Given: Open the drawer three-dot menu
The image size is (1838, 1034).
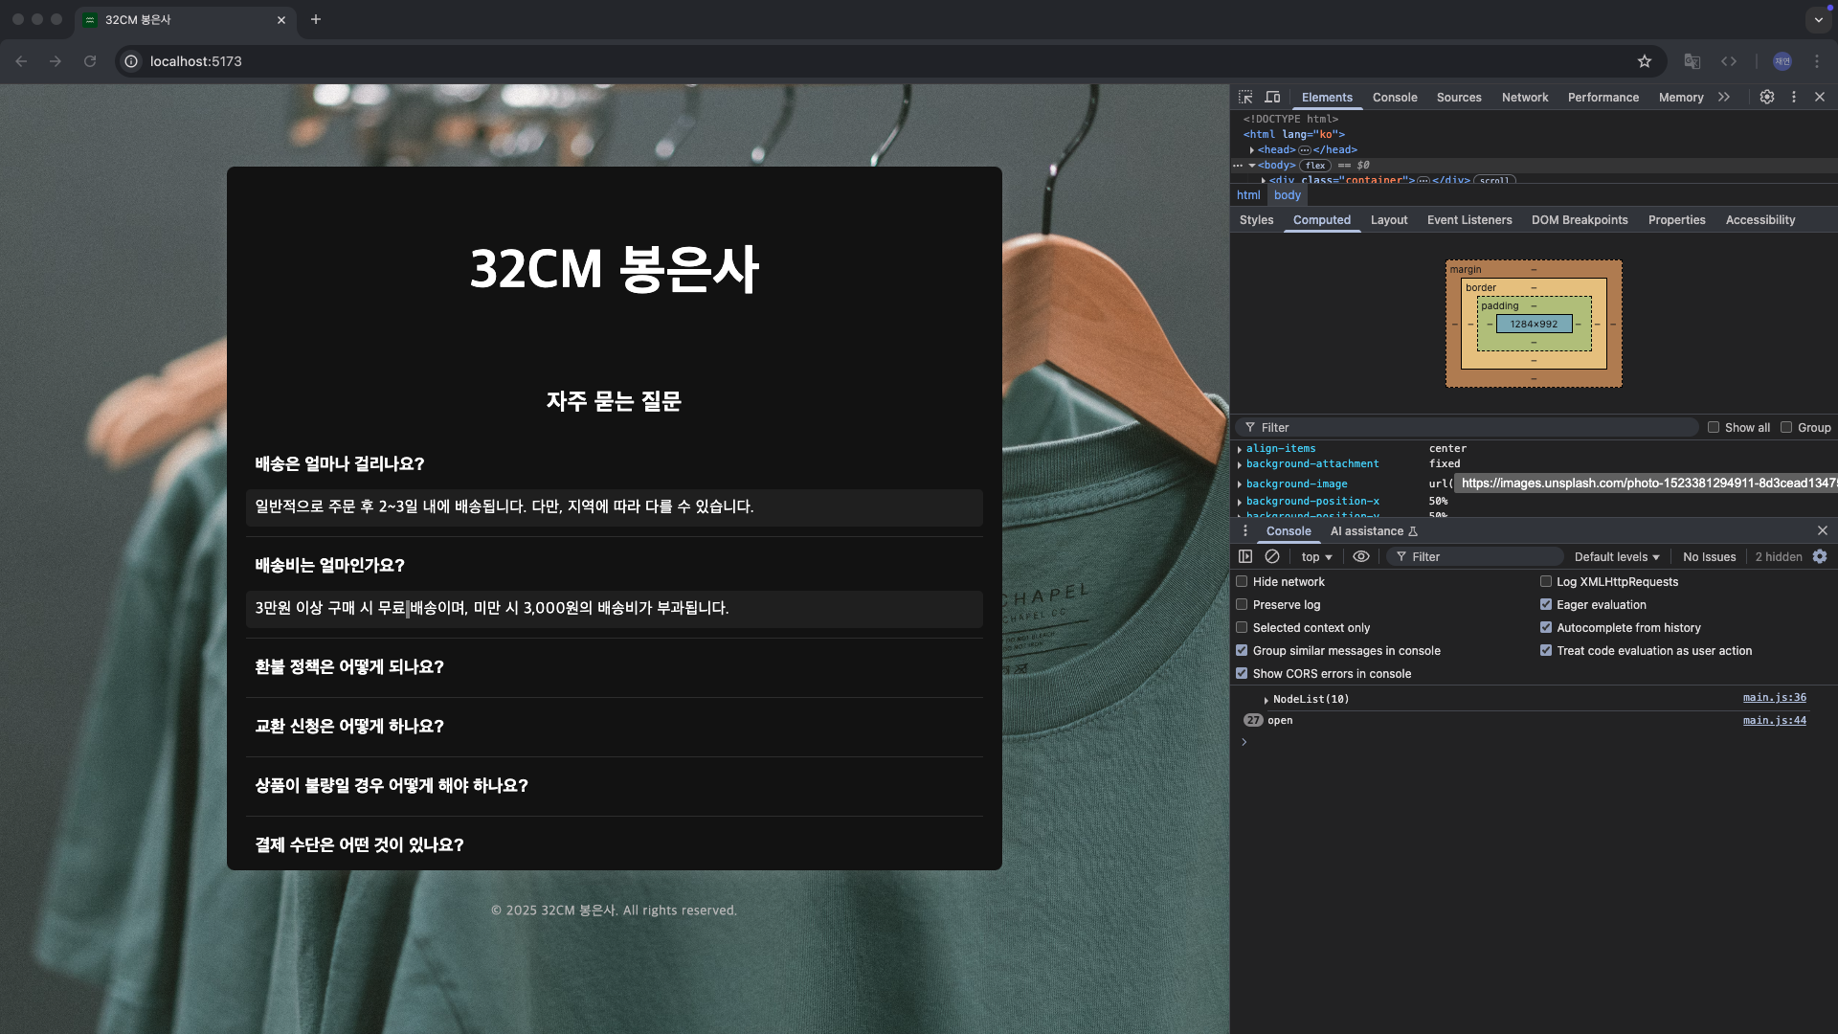Looking at the screenshot, I should point(1245,530).
